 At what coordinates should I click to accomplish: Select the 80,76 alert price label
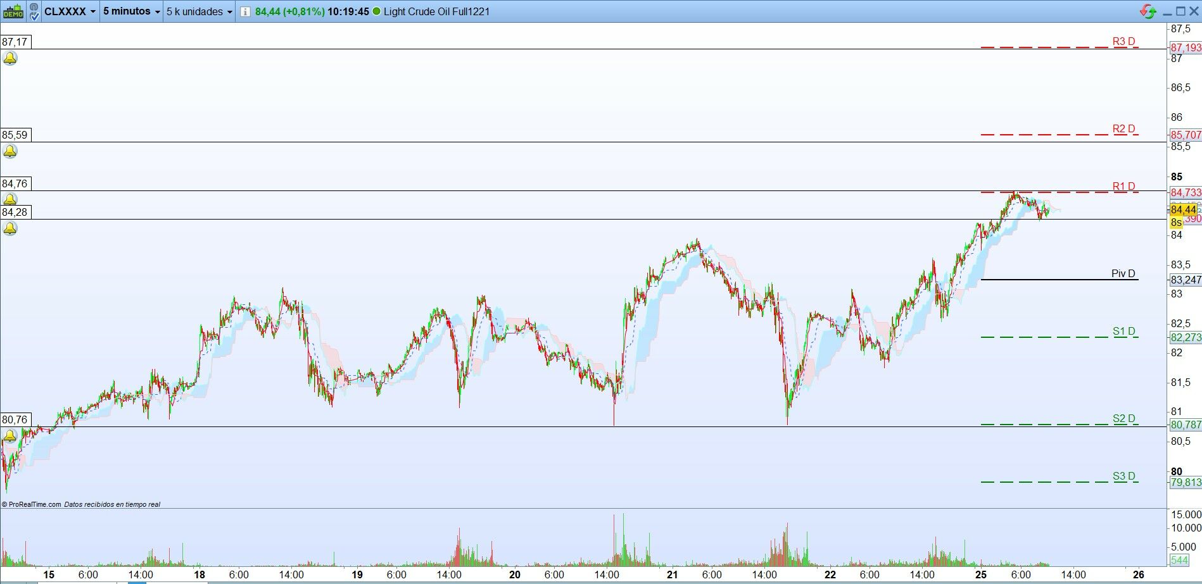click(x=15, y=419)
